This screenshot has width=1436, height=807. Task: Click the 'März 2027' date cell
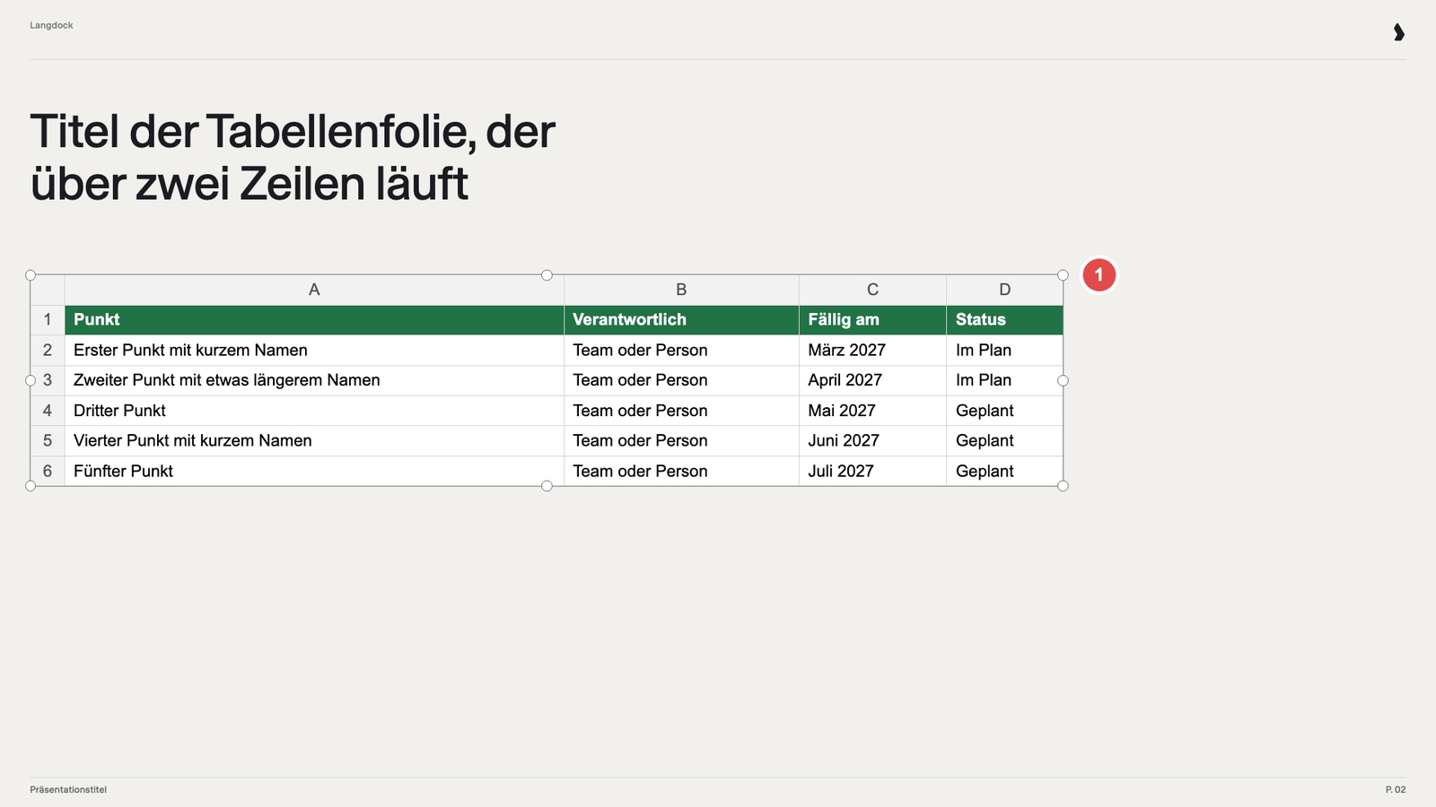pos(872,351)
